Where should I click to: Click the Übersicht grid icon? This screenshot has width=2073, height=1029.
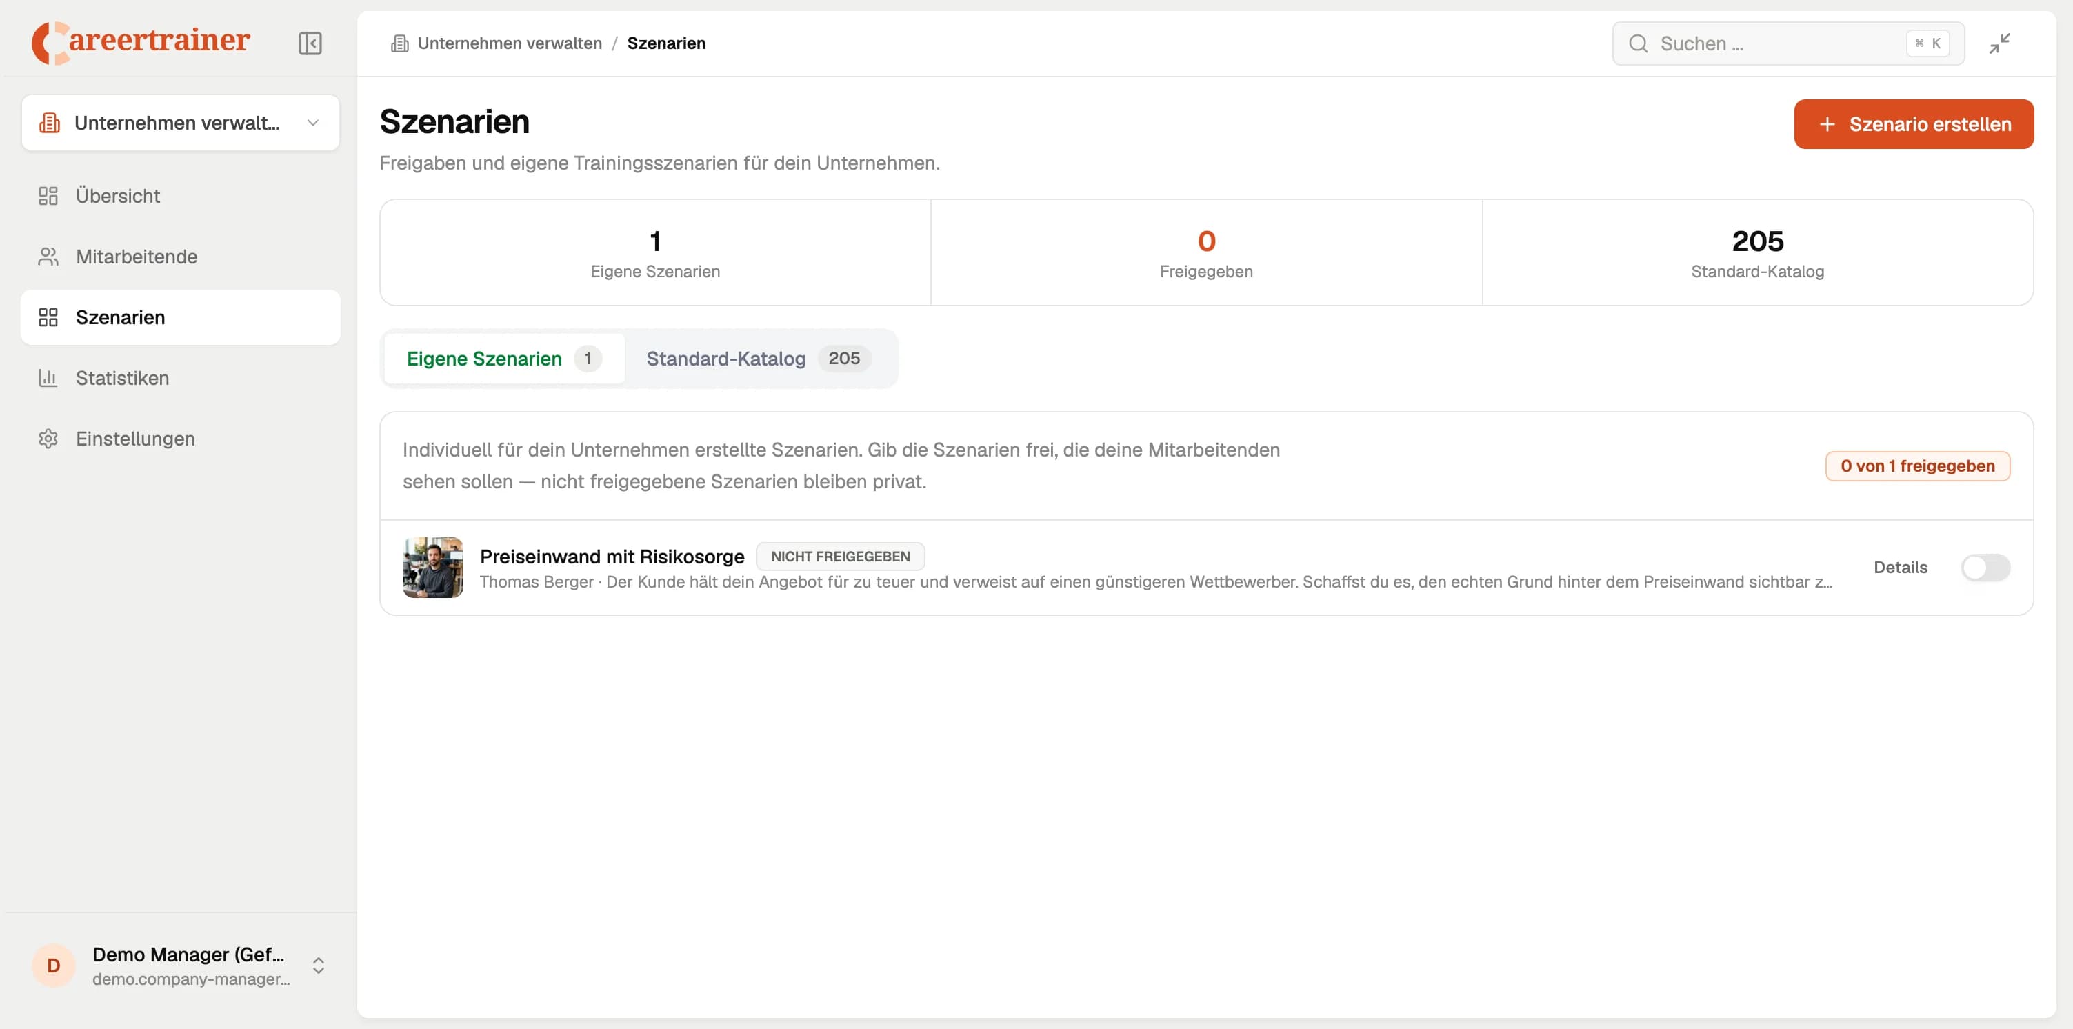[x=48, y=195]
